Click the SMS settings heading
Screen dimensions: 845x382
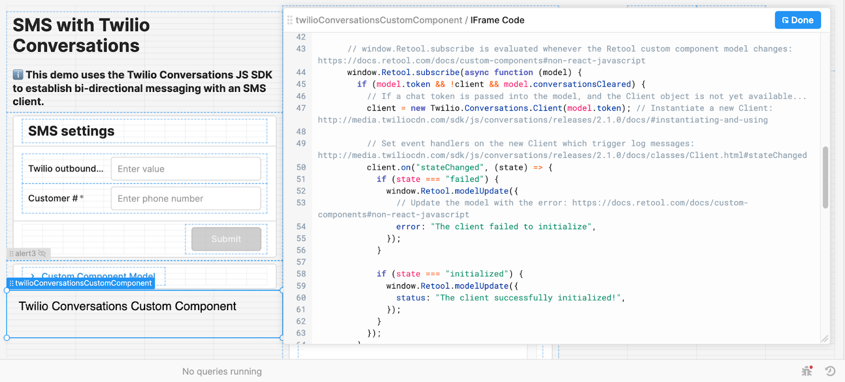pyautogui.click(x=71, y=131)
